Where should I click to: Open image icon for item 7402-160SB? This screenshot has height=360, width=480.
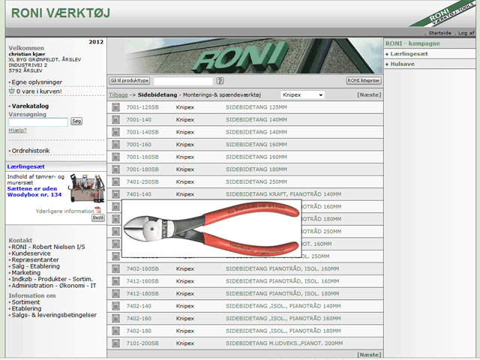115,268
